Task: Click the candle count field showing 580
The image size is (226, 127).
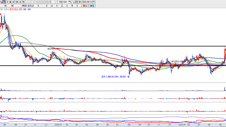Action: click(60, 2)
